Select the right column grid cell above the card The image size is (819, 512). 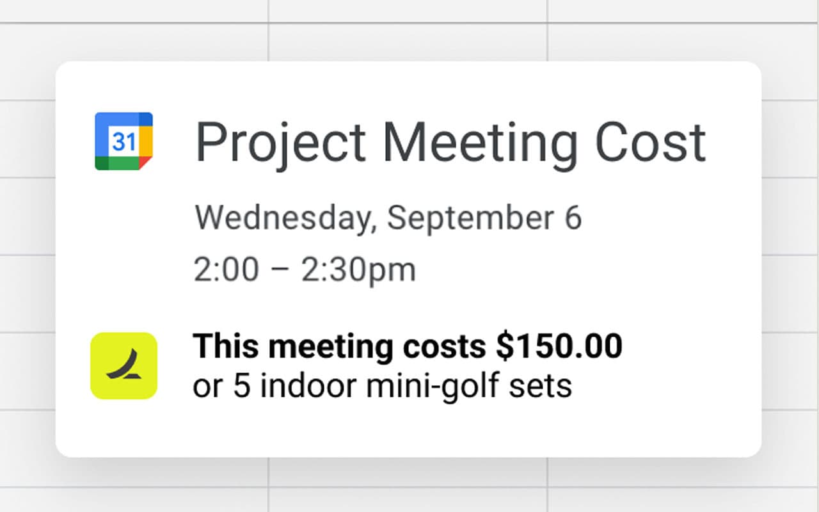(x=683, y=42)
